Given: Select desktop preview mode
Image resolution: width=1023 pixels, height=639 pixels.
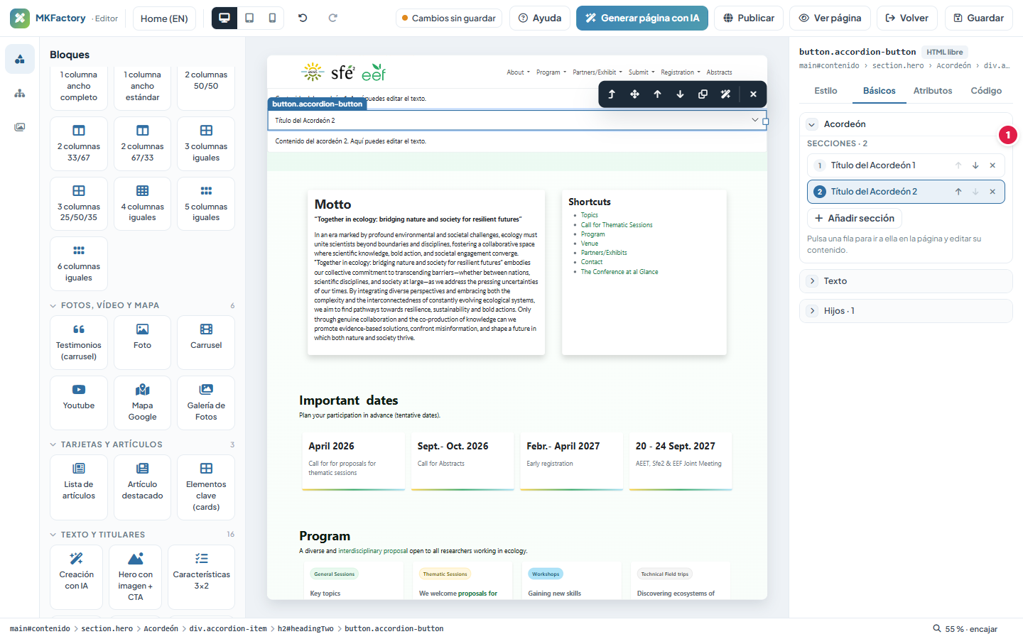Looking at the screenshot, I should (x=224, y=18).
